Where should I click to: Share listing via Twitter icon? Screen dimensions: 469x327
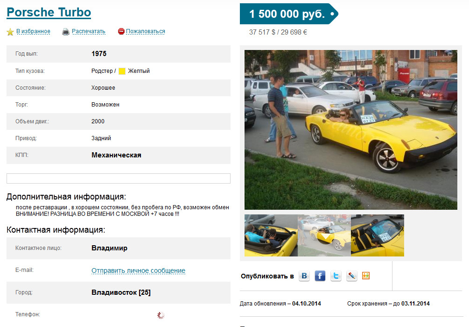tap(336, 276)
